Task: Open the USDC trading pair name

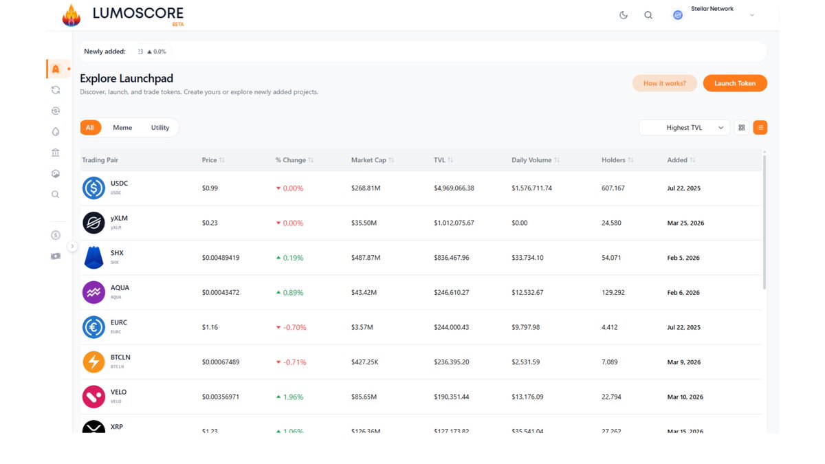Action: click(119, 184)
